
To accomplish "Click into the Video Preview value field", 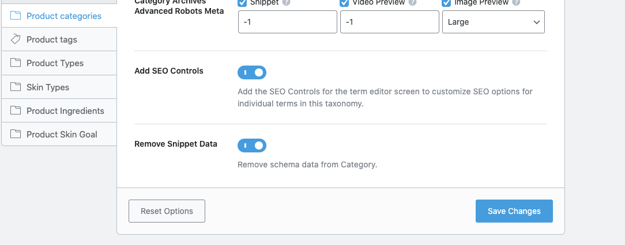I will point(389,22).
